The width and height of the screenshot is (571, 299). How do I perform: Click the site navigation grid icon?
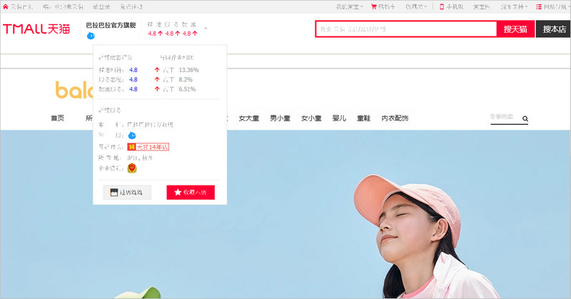pyautogui.click(x=539, y=6)
